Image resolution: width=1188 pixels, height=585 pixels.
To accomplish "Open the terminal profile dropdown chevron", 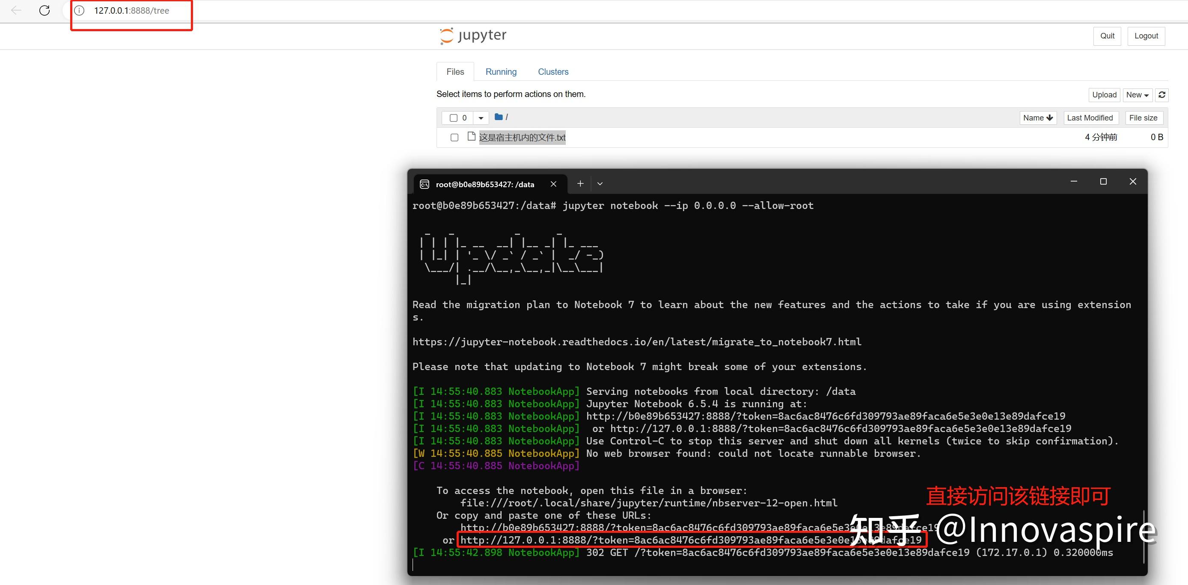I will coord(600,184).
